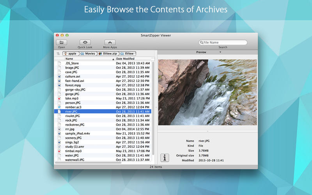Screen dimensions: 312x195
Task: Click the red icon next to lake.mp3
Action: (59, 99)
